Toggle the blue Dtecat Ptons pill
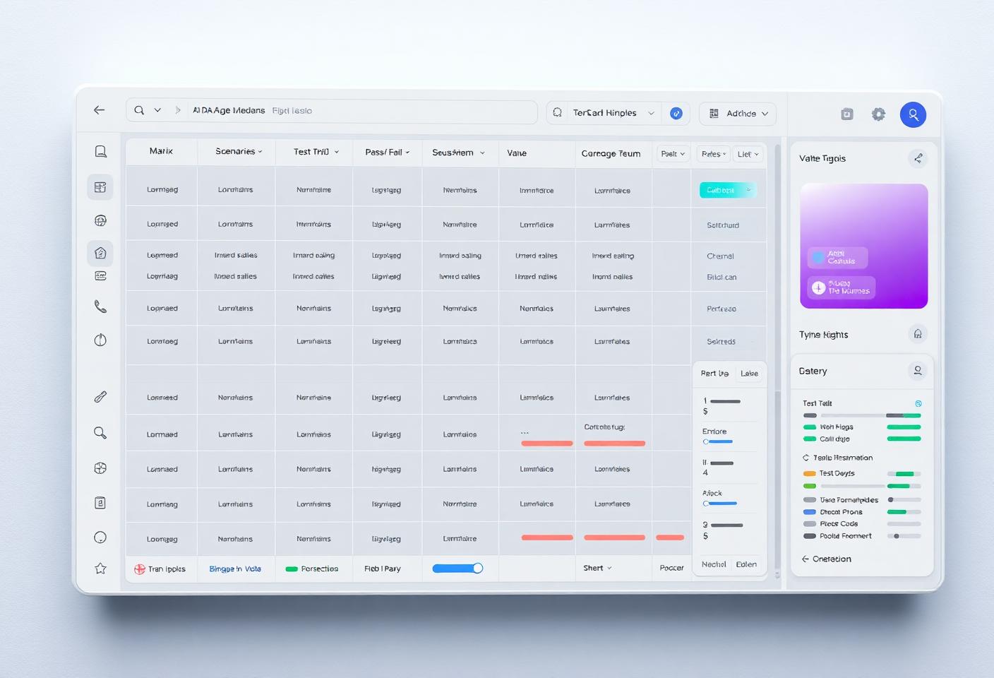This screenshot has height=678, width=994. (810, 512)
